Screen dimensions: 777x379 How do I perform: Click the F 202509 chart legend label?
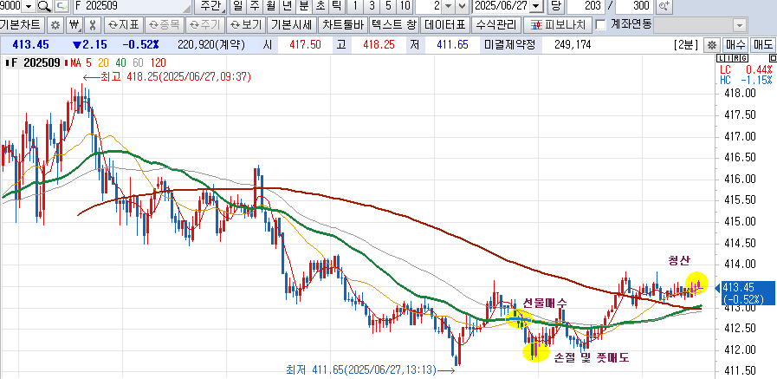34,63
